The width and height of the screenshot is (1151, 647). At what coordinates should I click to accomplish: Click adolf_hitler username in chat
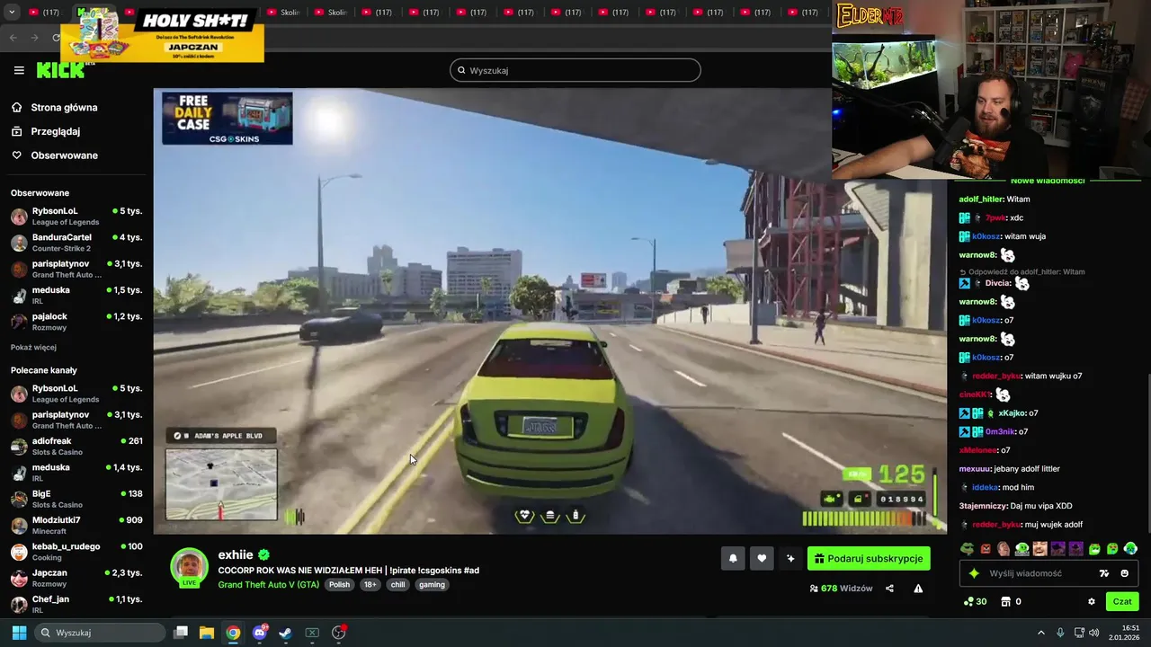coord(980,199)
